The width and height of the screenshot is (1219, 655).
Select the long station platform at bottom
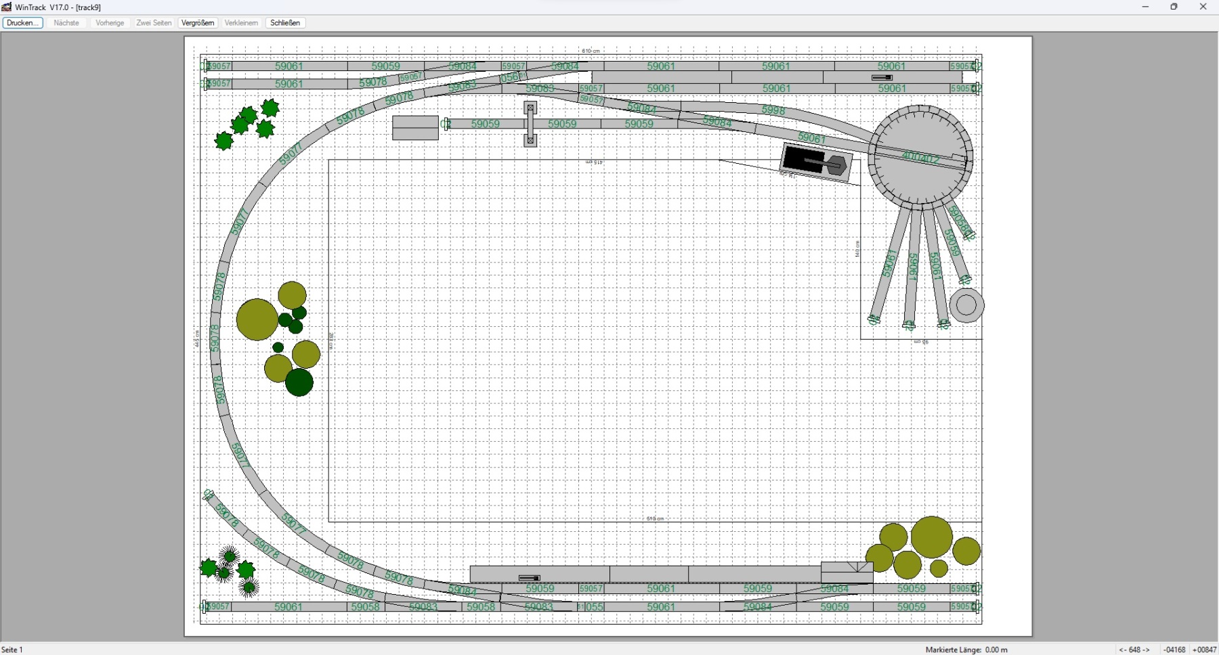pyautogui.click(x=645, y=574)
